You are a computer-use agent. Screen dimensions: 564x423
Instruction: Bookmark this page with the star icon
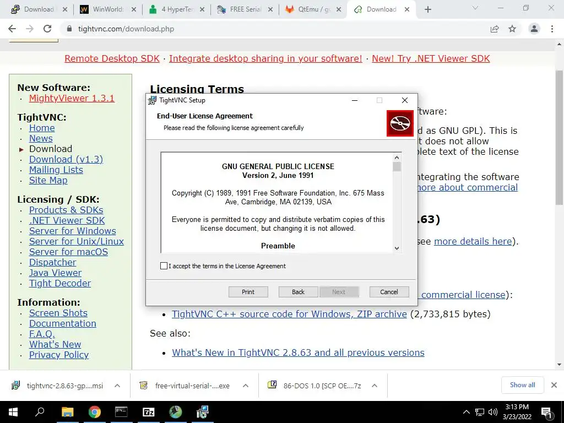pos(512,29)
